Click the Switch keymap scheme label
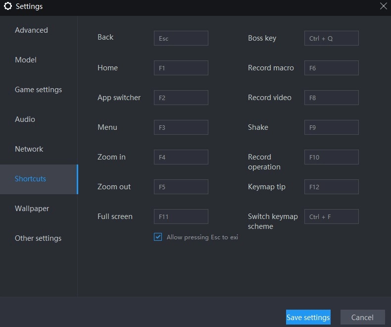The height and width of the screenshot is (327, 391). (x=273, y=221)
